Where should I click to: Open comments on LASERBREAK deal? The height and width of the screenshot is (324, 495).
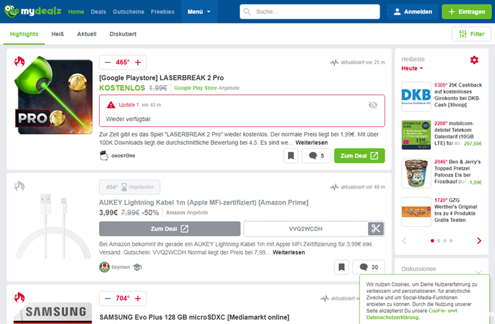point(315,156)
